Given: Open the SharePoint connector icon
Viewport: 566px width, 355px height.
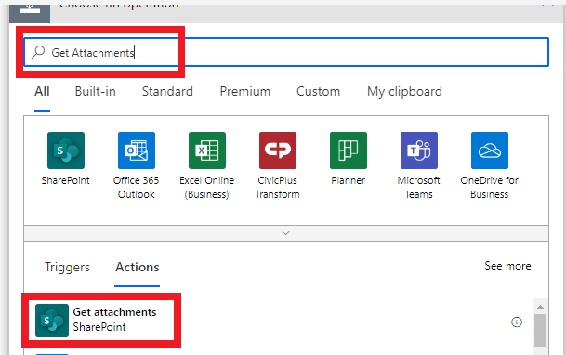Looking at the screenshot, I should (x=66, y=151).
